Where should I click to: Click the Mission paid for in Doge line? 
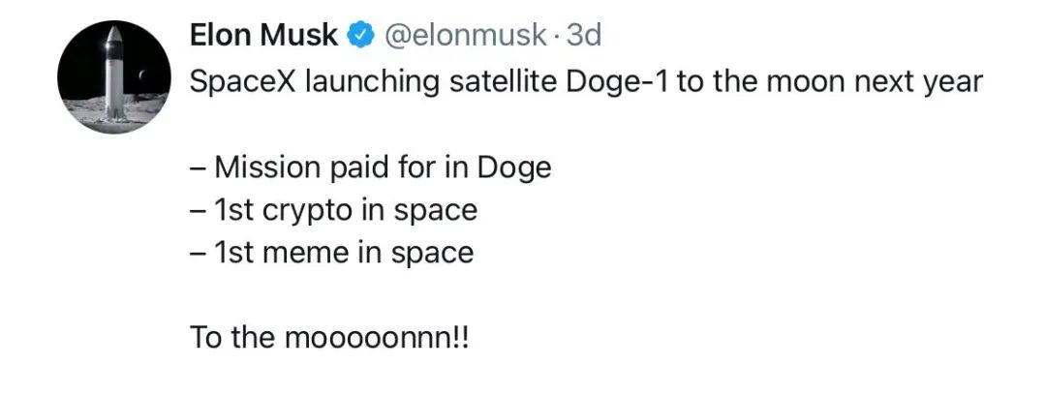pos(371,168)
